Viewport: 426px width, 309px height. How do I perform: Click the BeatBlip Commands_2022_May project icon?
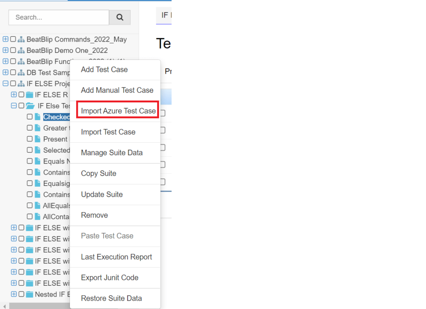click(x=21, y=40)
